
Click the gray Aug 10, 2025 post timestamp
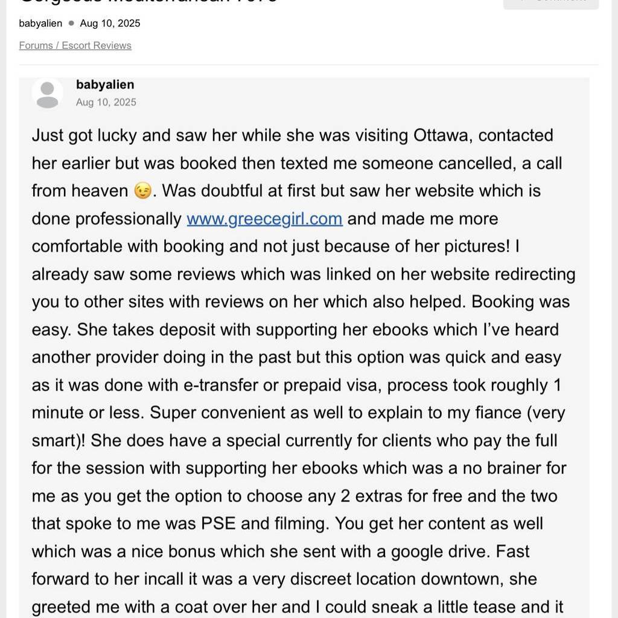click(x=106, y=103)
